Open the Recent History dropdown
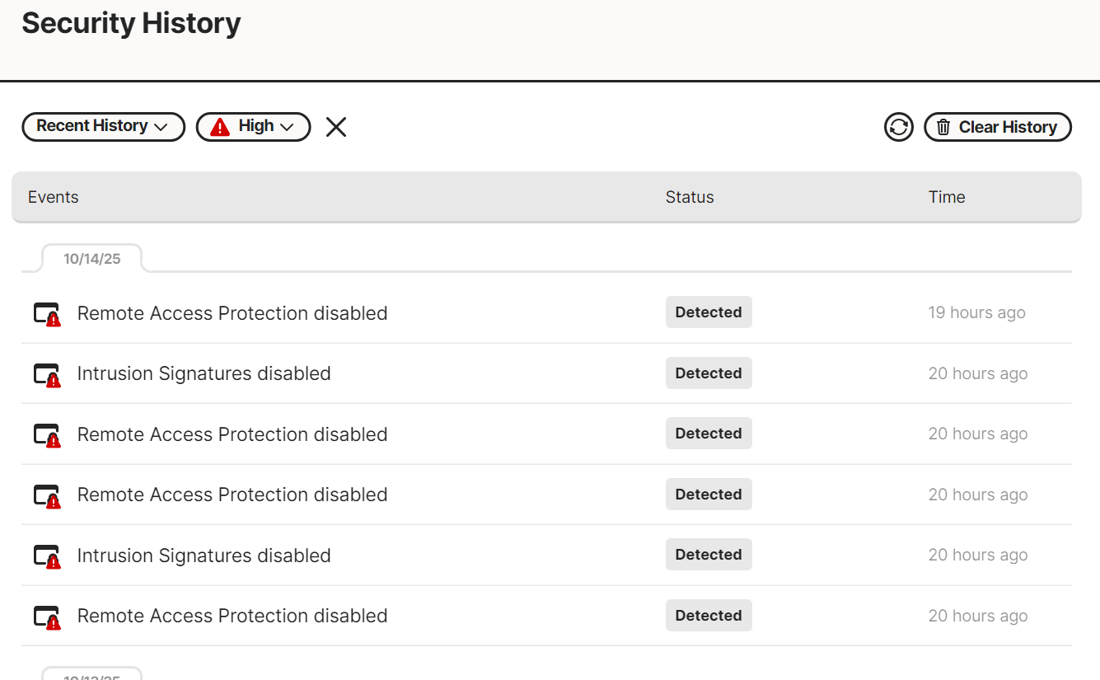 [103, 127]
